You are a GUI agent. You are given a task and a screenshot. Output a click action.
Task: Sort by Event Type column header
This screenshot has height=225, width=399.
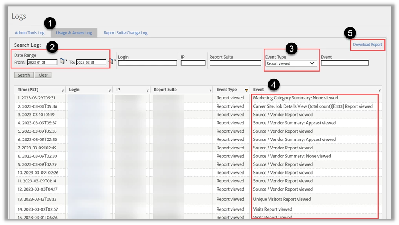[x=226, y=90]
